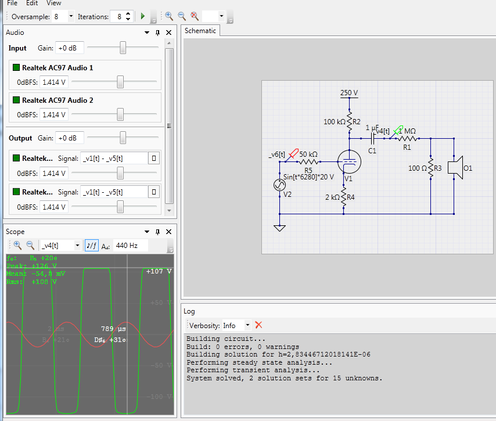Zoom out of the schematic from the top toolbar
This screenshot has width=496, height=421.
[182, 16]
